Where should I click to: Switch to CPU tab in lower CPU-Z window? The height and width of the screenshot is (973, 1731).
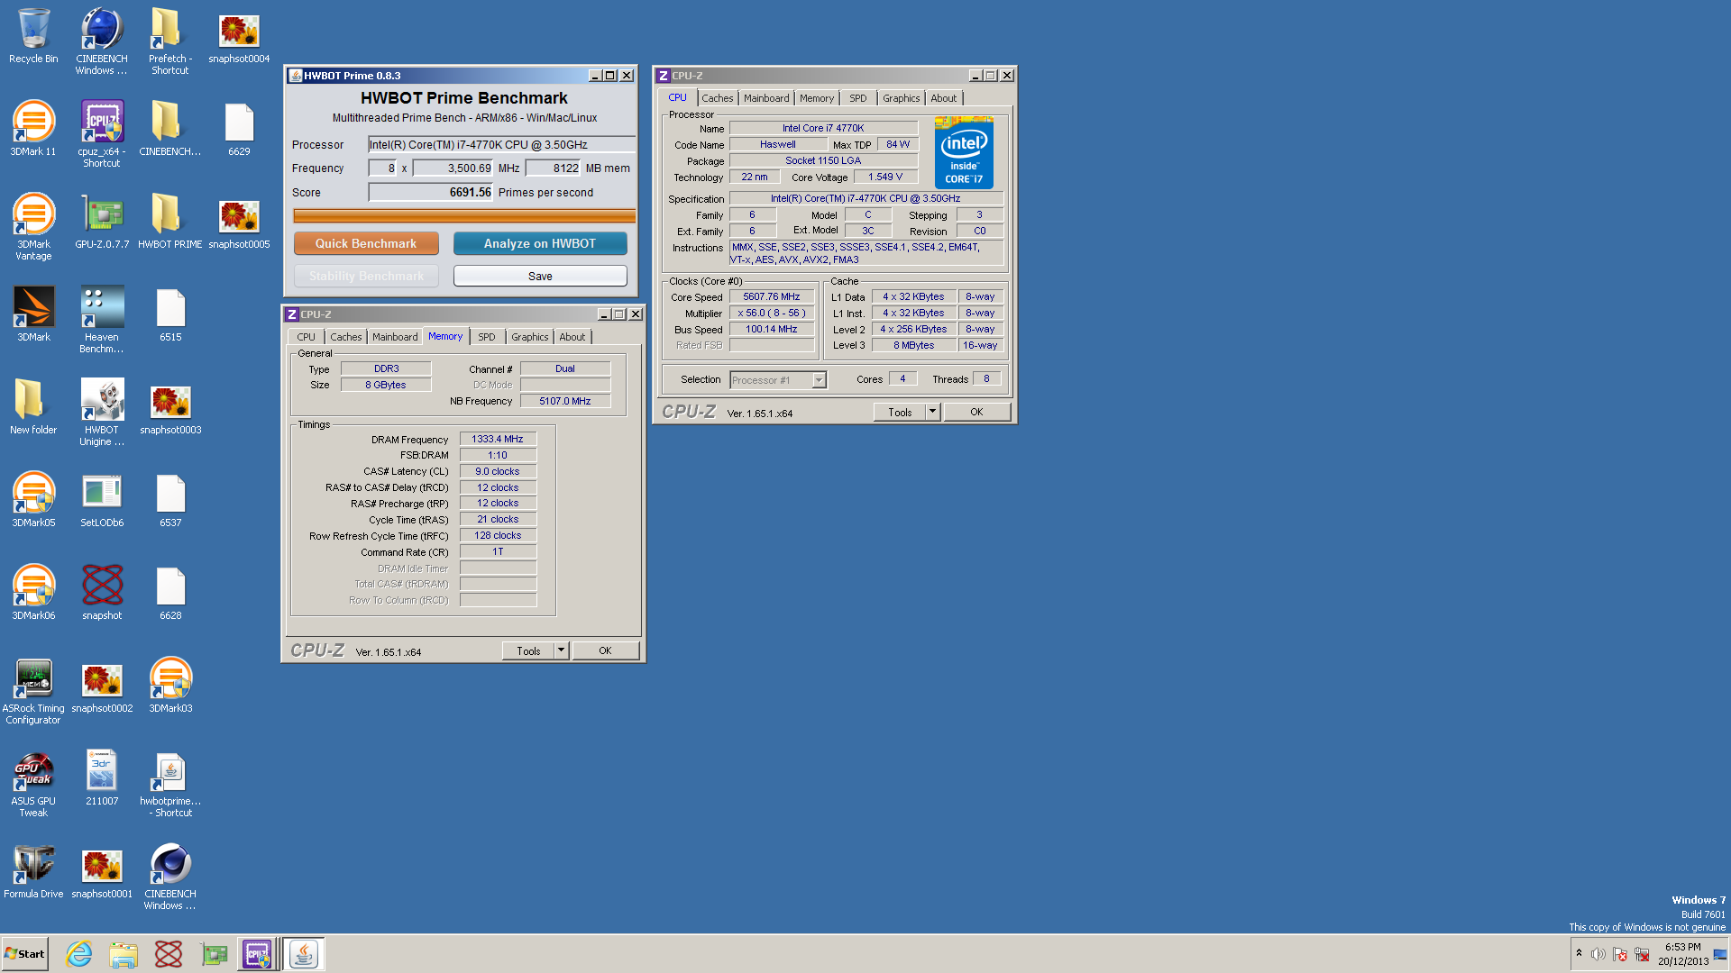point(307,337)
